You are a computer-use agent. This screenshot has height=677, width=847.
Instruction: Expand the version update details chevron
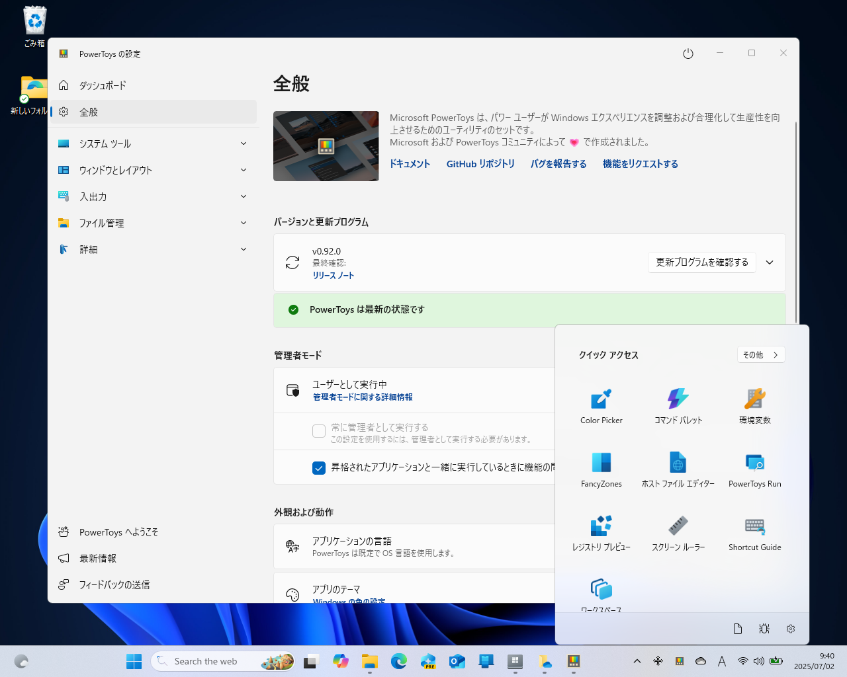[x=769, y=262]
